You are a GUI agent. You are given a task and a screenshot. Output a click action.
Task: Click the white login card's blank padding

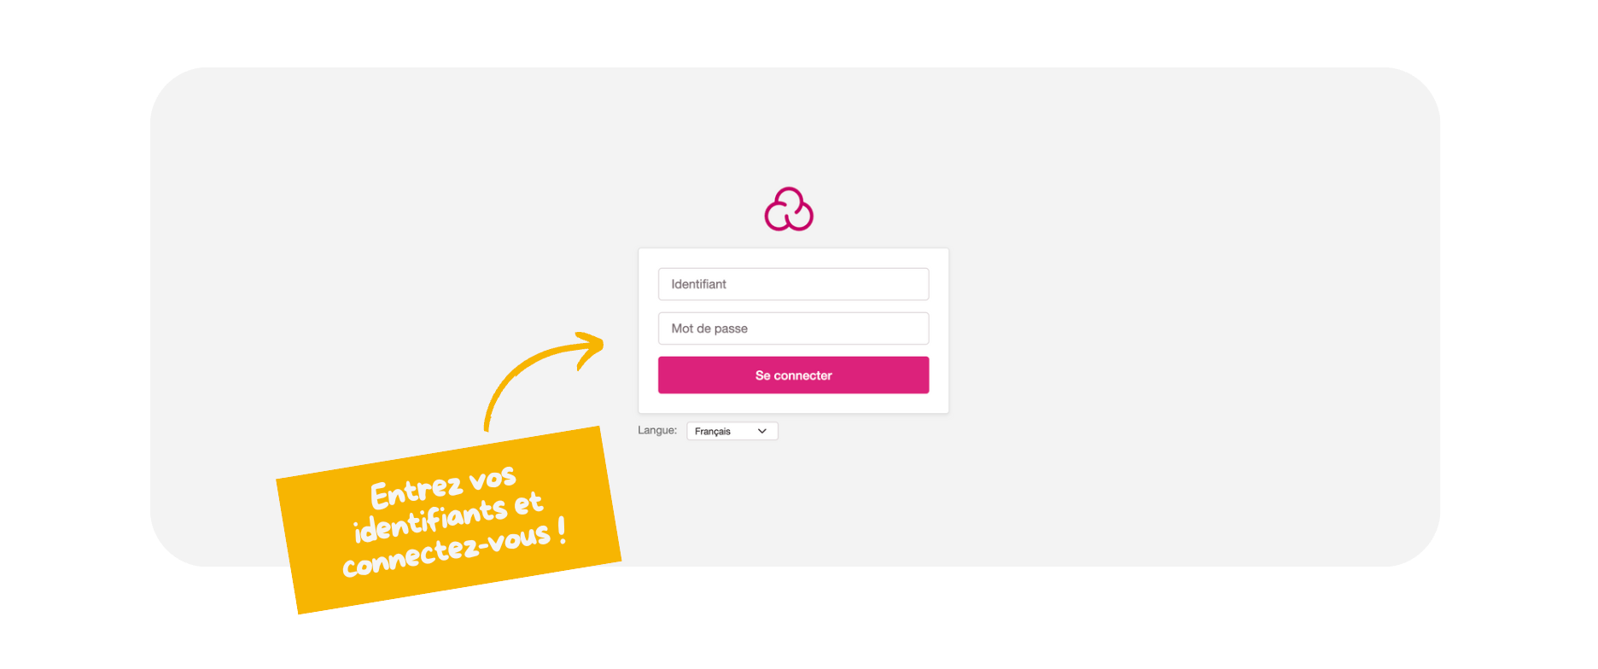click(793, 404)
